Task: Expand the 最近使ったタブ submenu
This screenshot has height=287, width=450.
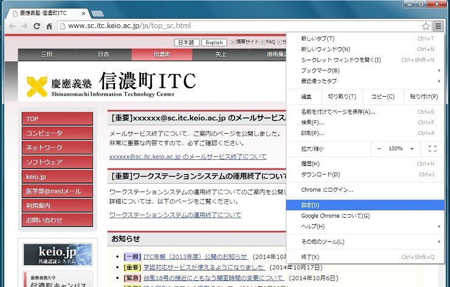Action: pos(365,81)
